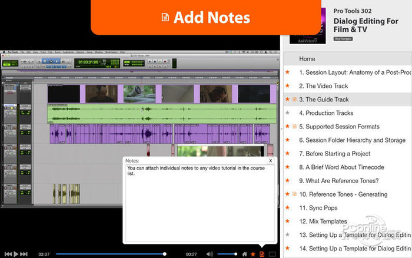Open lesson 9. What Are Reference Tones?

coord(339,181)
